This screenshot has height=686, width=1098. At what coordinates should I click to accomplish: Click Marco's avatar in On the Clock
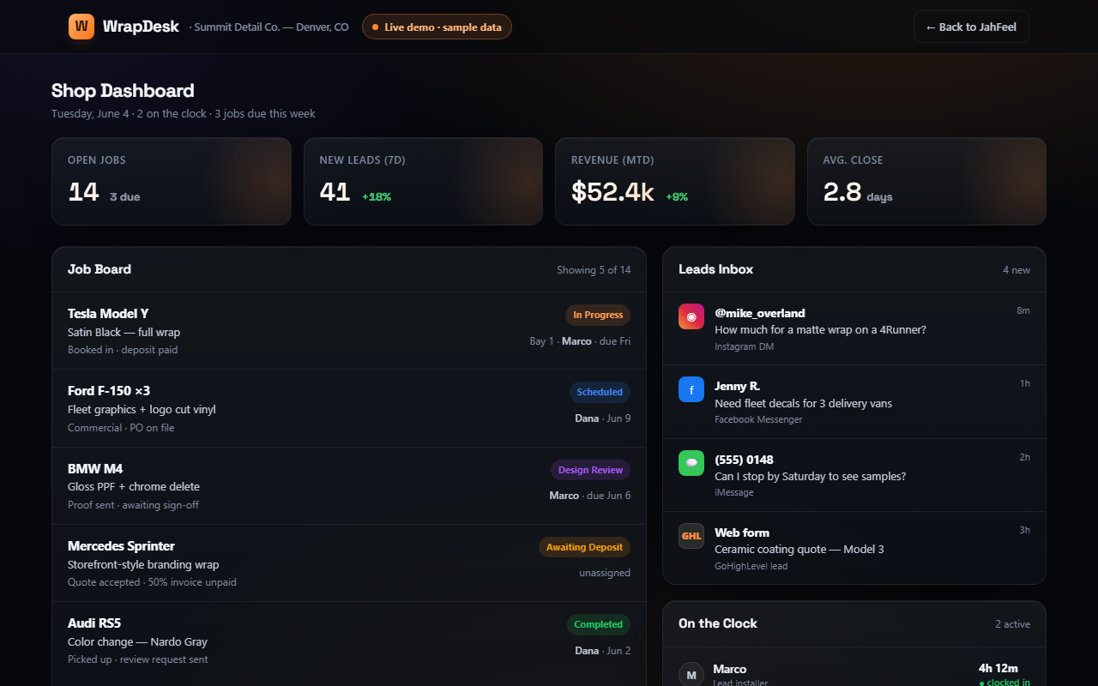(691, 674)
